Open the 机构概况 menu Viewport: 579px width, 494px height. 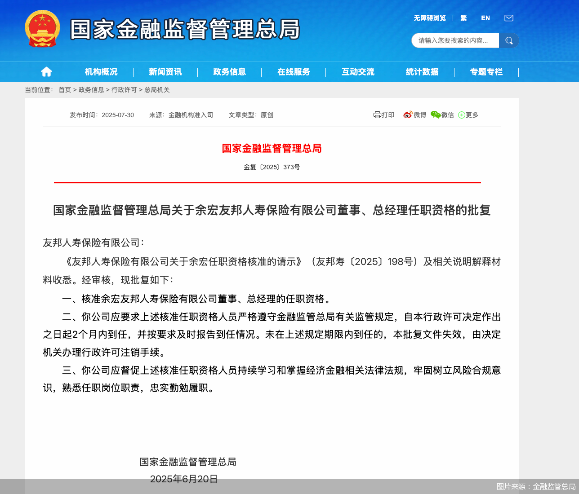(x=101, y=72)
